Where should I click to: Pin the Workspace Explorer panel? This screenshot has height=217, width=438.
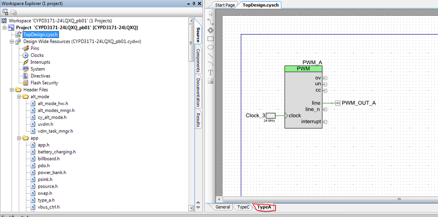click(x=194, y=4)
